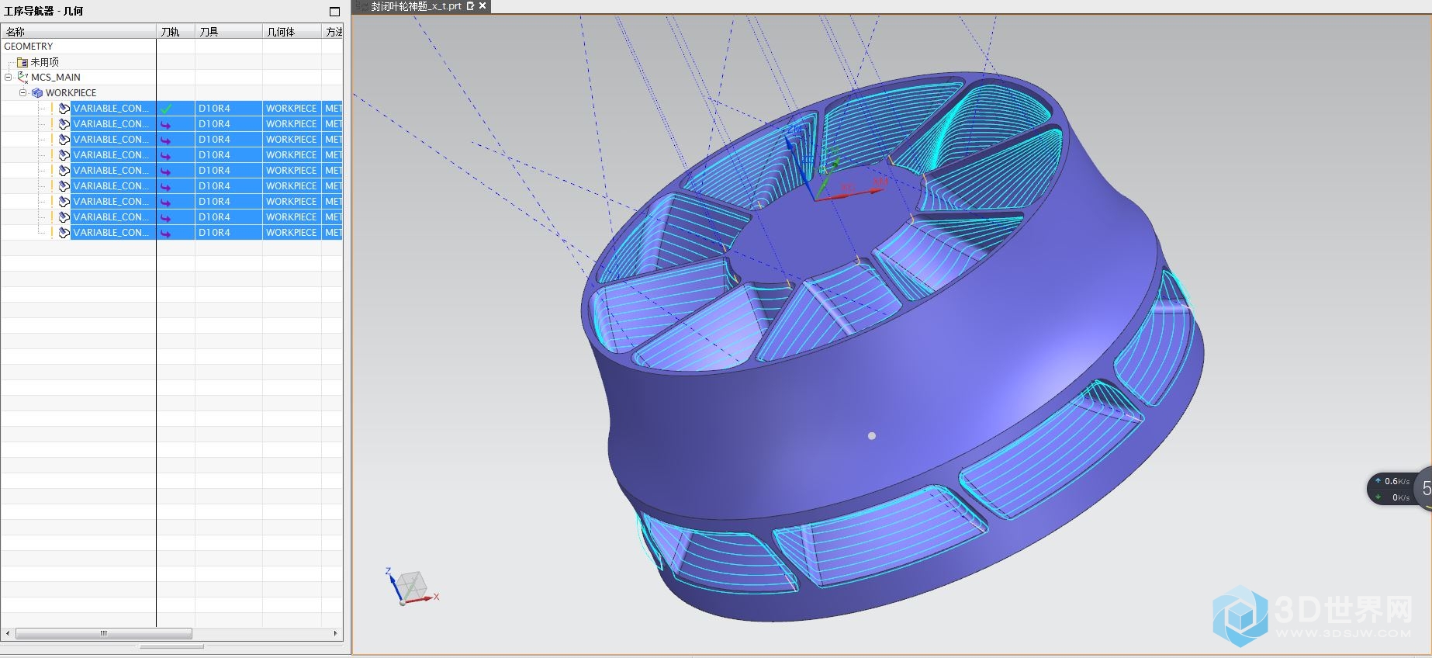The height and width of the screenshot is (658, 1432).
Task: Click the D10R4 tool cell in the first operation row
Action: click(228, 109)
